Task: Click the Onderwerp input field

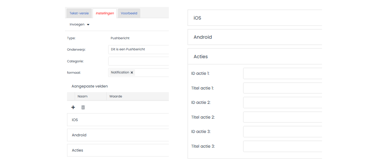Action: tap(138, 49)
